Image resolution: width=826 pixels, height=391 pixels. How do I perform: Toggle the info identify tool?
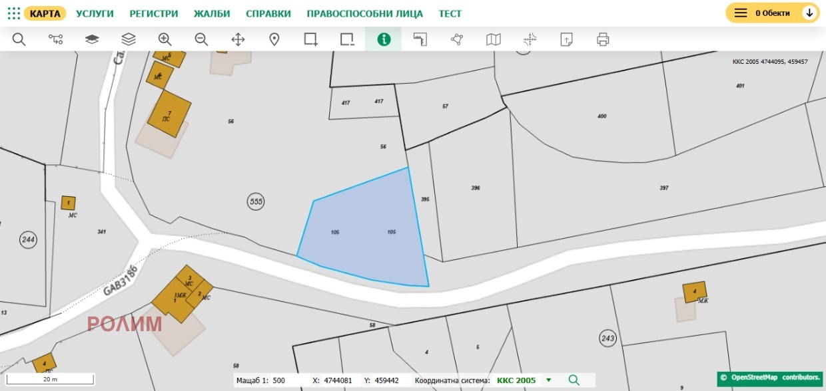384,39
